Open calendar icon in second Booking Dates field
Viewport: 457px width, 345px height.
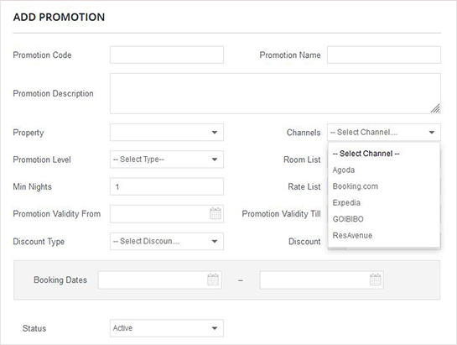click(375, 280)
